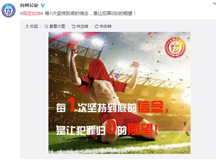Click the red 期望 text in the poster
216x162 pixels.
[140, 129]
